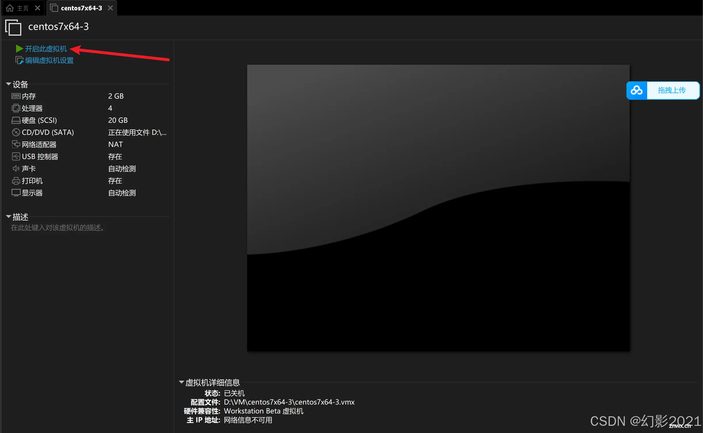This screenshot has height=433, width=703.
Task: Collapse the 设备 devices section
Action: click(9, 84)
